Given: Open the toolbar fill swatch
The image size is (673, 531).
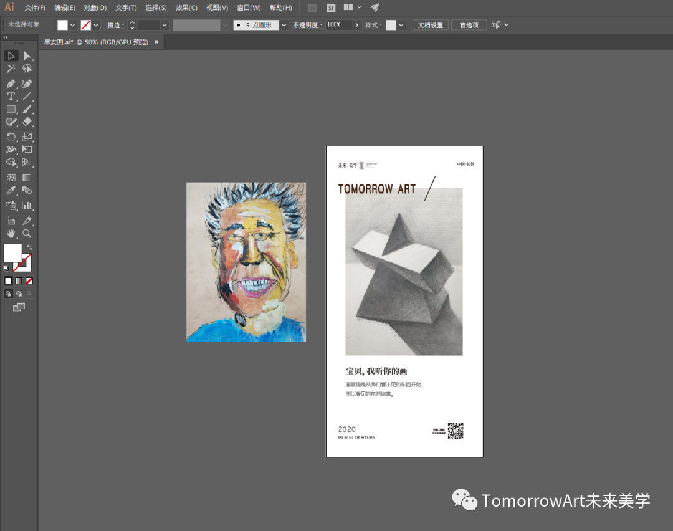Looking at the screenshot, I should click(x=12, y=253).
